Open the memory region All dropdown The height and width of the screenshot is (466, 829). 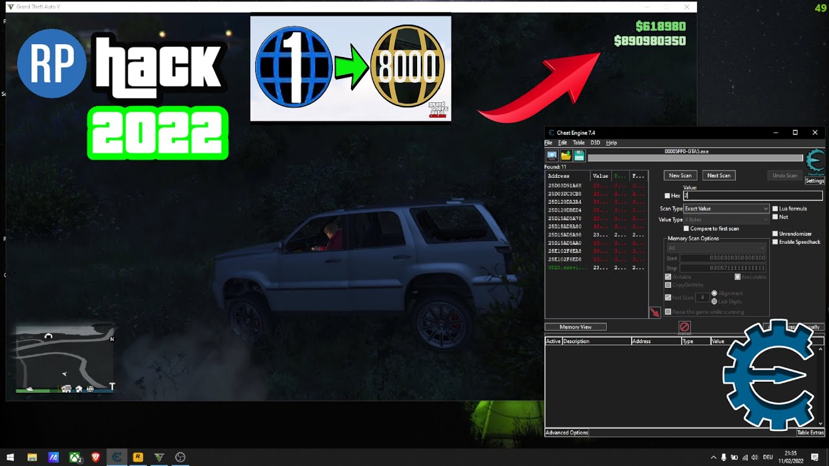(x=717, y=248)
